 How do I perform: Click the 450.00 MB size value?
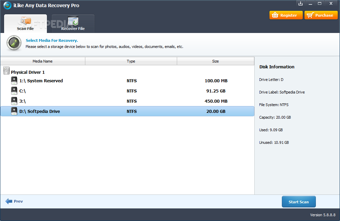pyautogui.click(x=216, y=101)
